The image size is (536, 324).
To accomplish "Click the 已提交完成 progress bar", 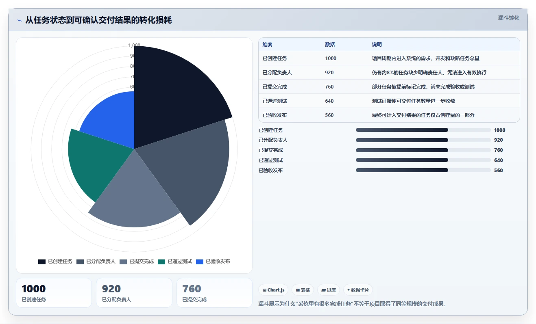I will tap(423, 150).
